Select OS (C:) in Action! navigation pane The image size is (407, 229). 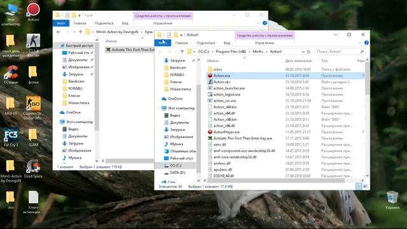[x=176, y=165]
